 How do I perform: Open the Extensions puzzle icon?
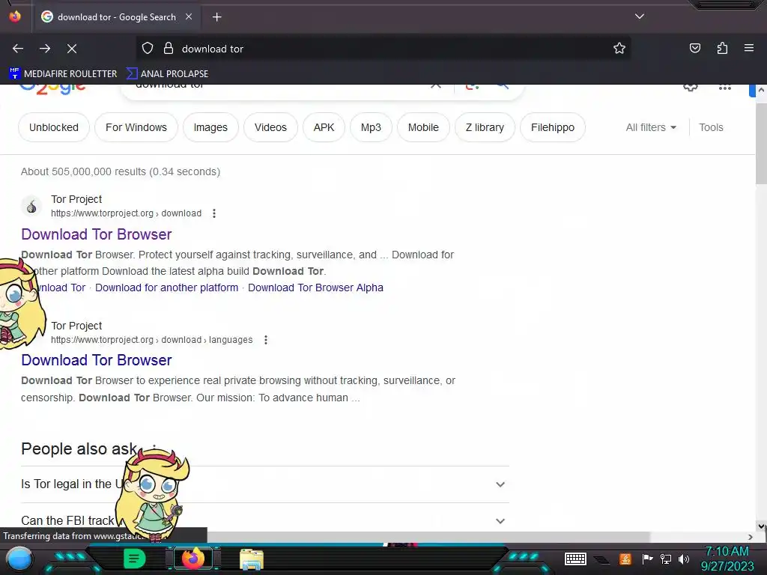722,48
